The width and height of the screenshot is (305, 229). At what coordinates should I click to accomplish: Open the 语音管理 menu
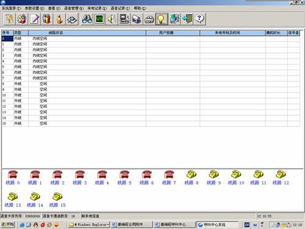tap(74, 9)
